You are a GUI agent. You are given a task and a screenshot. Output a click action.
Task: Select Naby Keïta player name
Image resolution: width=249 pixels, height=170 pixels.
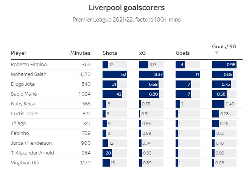[x=23, y=104]
